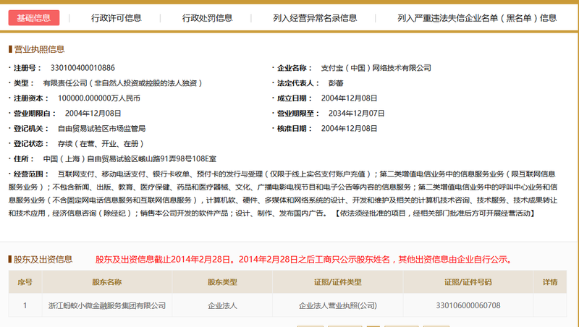Click 营业期限自 value 2004年12月08日

[x=93, y=114]
